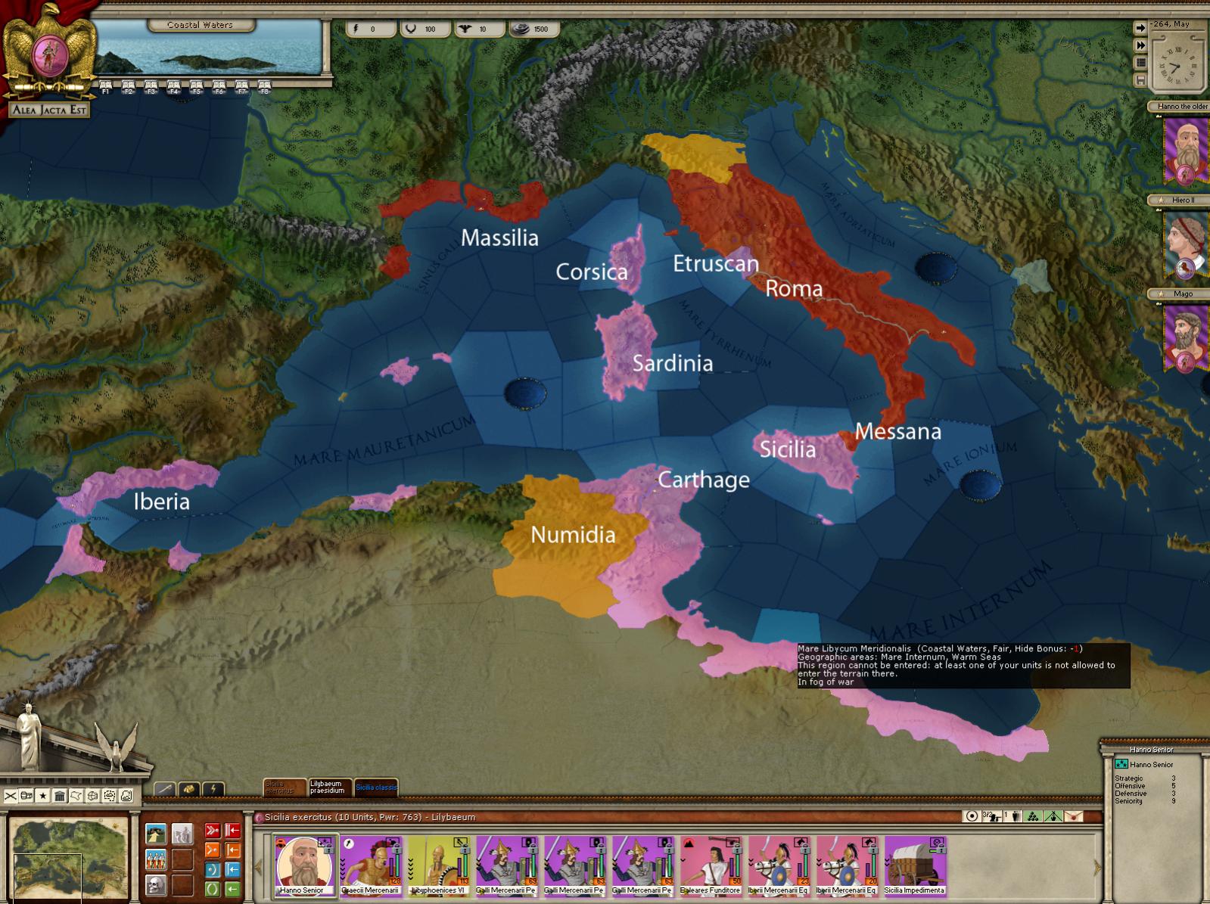Switch to Lilybaeum praesidium stack tab

[x=329, y=788]
